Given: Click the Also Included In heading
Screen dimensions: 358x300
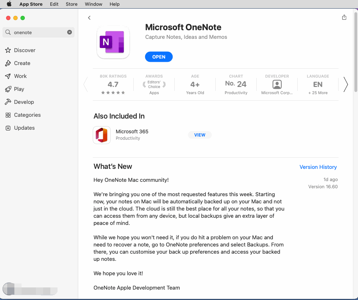Looking at the screenshot, I should [119, 116].
